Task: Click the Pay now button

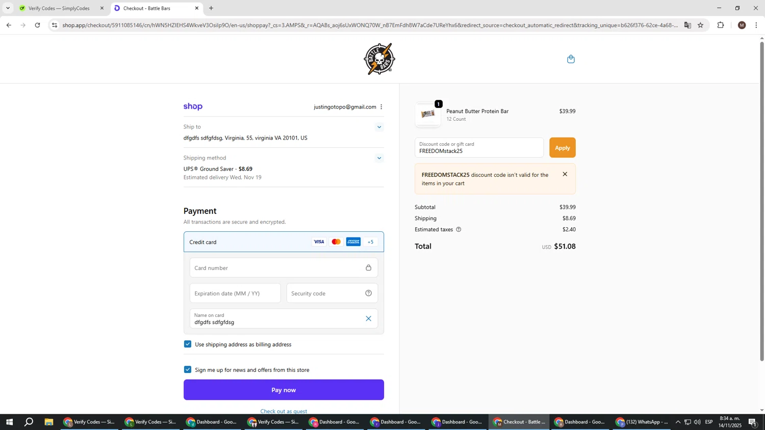Action: 284,390
